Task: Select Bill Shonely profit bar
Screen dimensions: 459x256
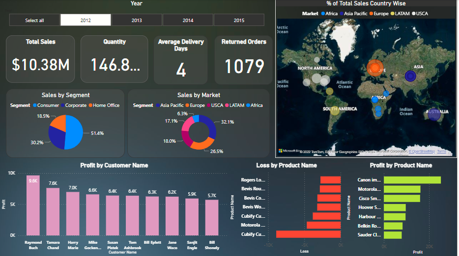Action: pos(212,217)
